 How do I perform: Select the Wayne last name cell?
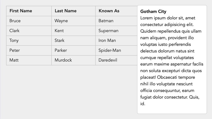tap(73, 21)
